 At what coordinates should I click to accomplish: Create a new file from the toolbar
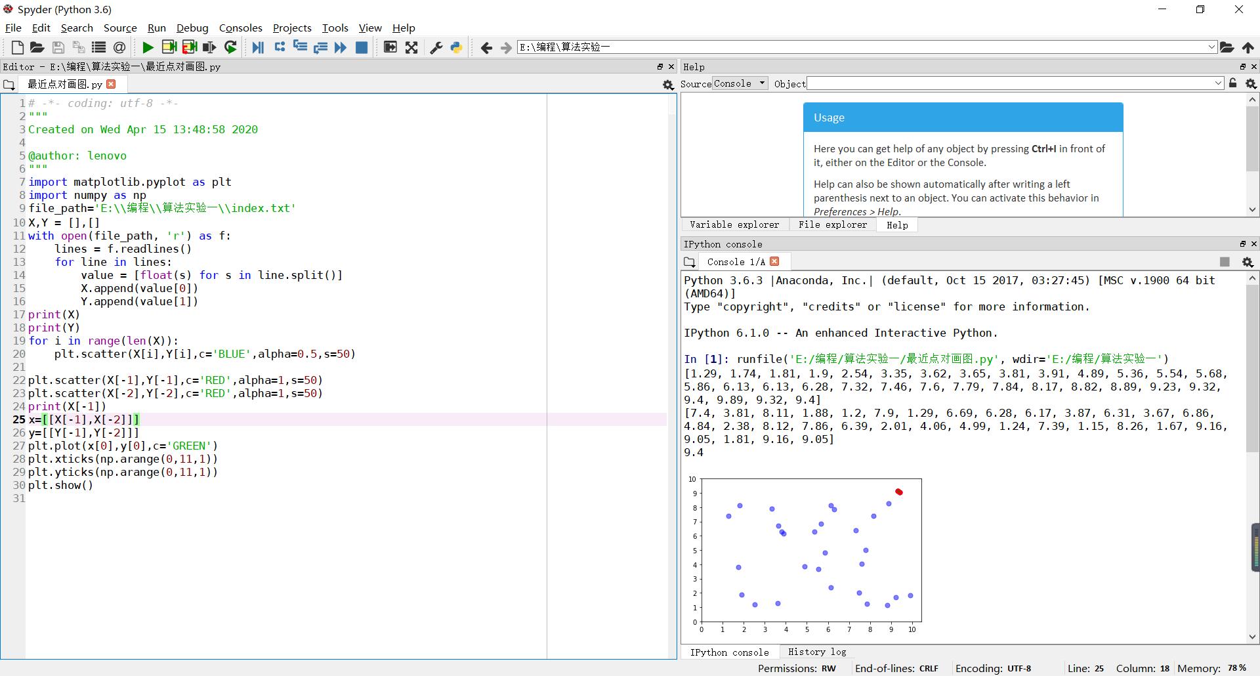[x=18, y=47]
